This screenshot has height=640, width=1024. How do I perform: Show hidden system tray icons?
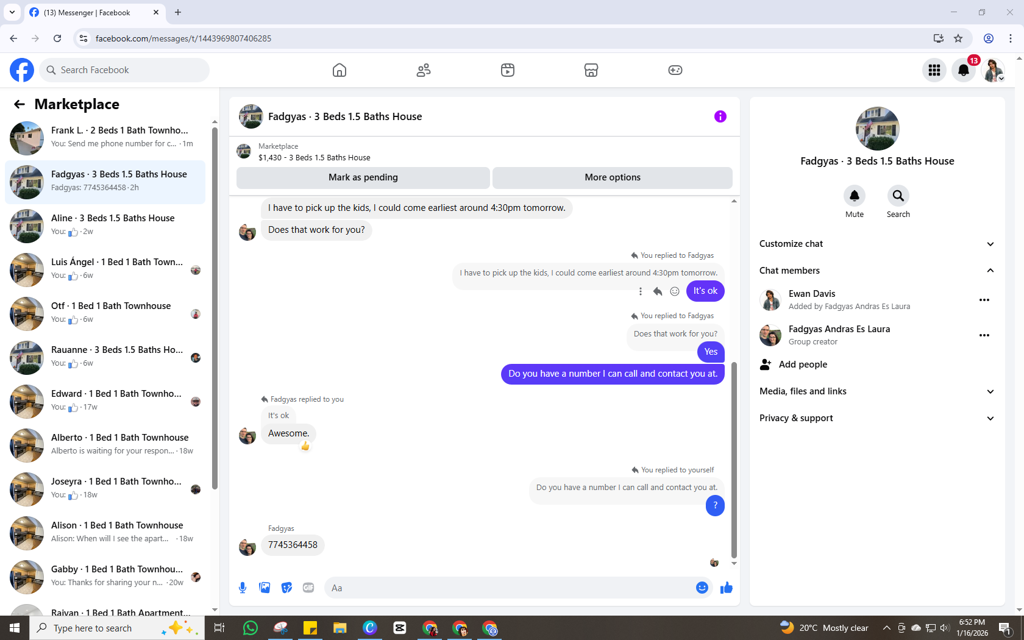(x=887, y=628)
